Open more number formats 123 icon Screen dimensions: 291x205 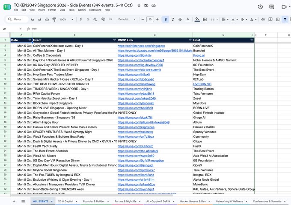[x=110, y=20]
